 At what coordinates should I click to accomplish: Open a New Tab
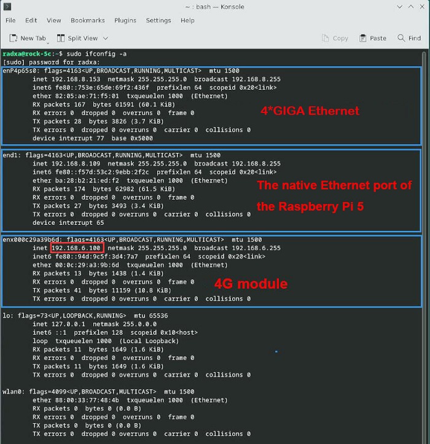pyautogui.click(x=27, y=38)
